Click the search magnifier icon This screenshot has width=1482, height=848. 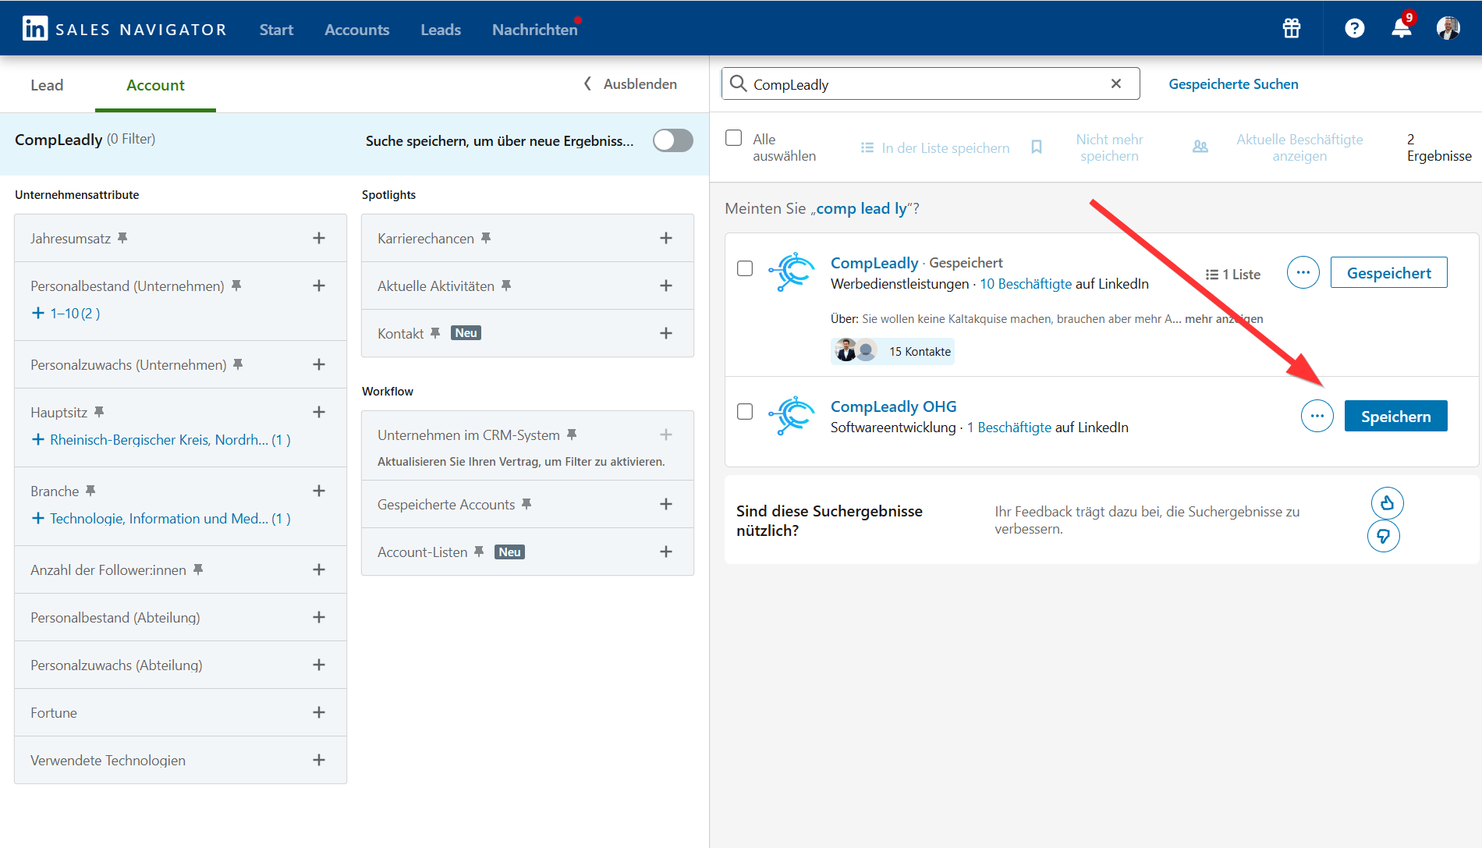[x=738, y=83]
